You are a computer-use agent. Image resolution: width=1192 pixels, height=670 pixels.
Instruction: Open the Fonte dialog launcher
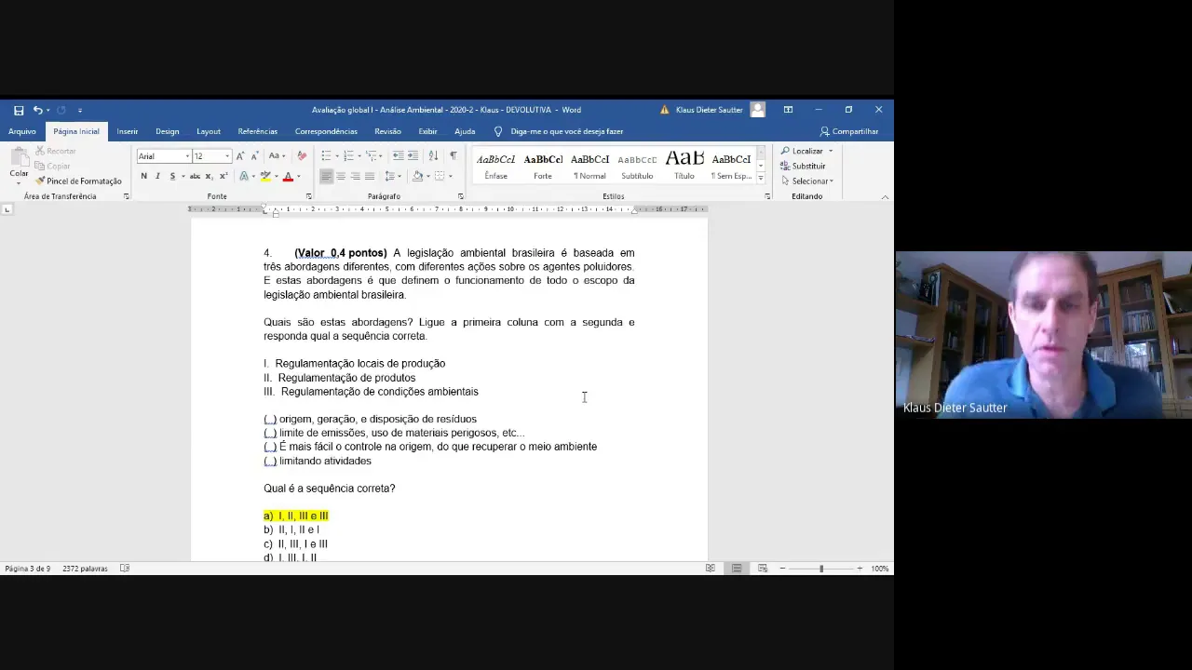(309, 196)
